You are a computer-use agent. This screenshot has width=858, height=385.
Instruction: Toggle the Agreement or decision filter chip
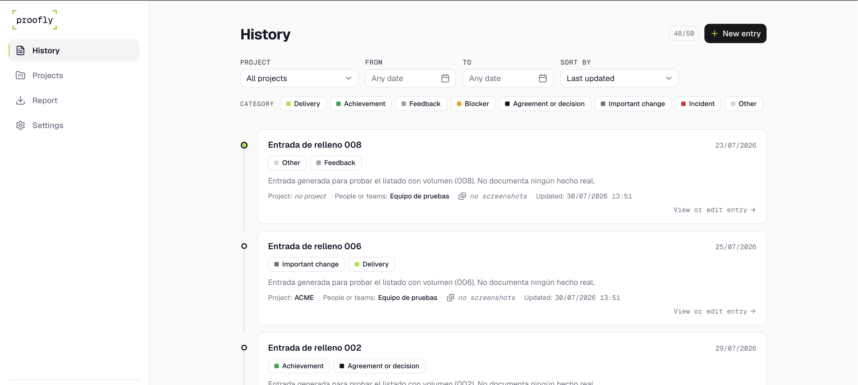click(545, 104)
